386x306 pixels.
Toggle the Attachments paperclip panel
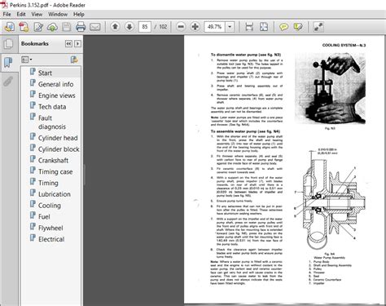[8, 81]
